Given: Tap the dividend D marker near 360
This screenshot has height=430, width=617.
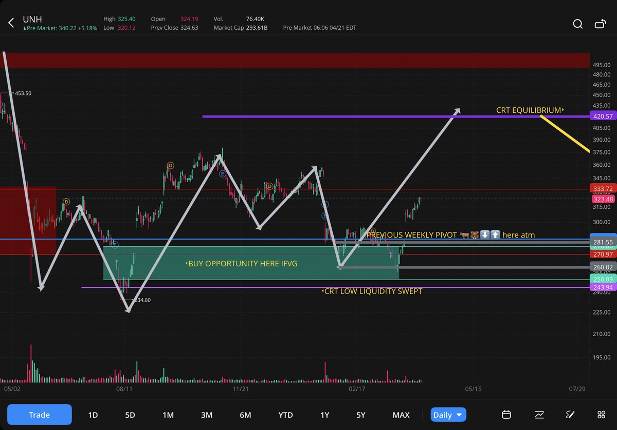Looking at the screenshot, I should click(x=170, y=165).
